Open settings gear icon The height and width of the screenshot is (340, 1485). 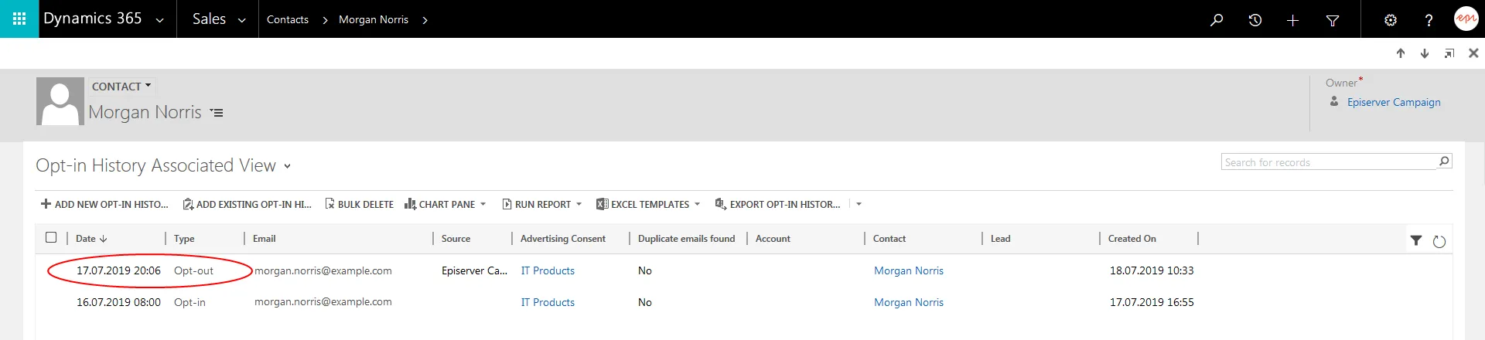click(x=1391, y=20)
